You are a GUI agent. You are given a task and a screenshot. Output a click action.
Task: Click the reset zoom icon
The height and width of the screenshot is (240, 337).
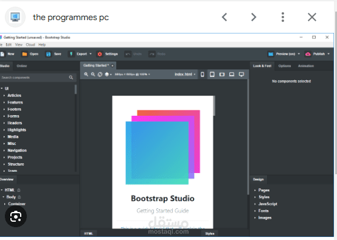point(100,74)
